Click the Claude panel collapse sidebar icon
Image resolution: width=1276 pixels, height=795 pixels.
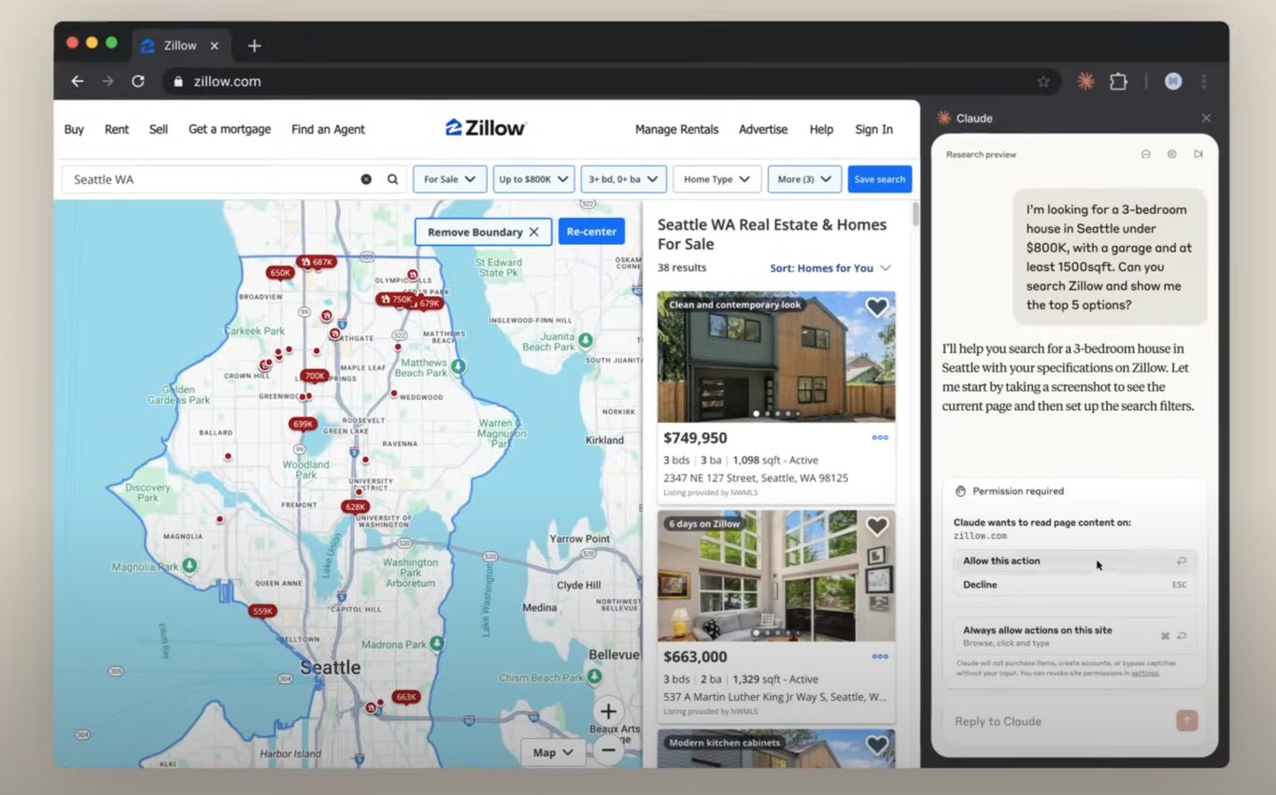pyautogui.click(x=1198, y=154)
